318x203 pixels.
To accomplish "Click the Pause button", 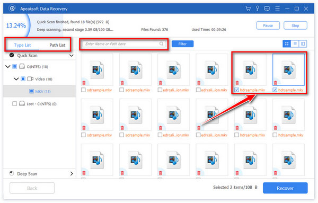I will [268, 25].
